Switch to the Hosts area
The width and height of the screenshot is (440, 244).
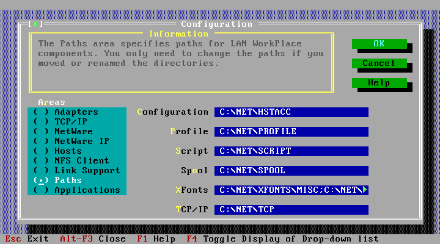click(57, 151)
